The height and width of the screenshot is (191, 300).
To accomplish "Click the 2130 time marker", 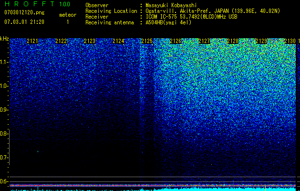I will tap(290, 41).
